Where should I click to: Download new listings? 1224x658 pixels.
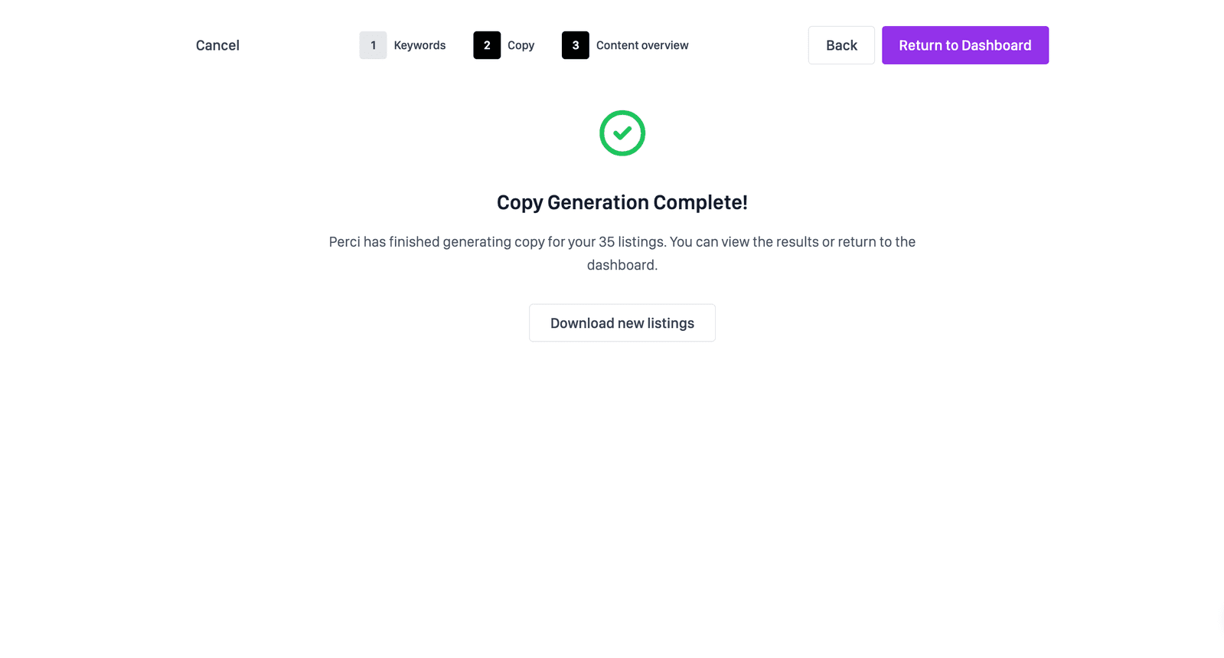point(622,322)
